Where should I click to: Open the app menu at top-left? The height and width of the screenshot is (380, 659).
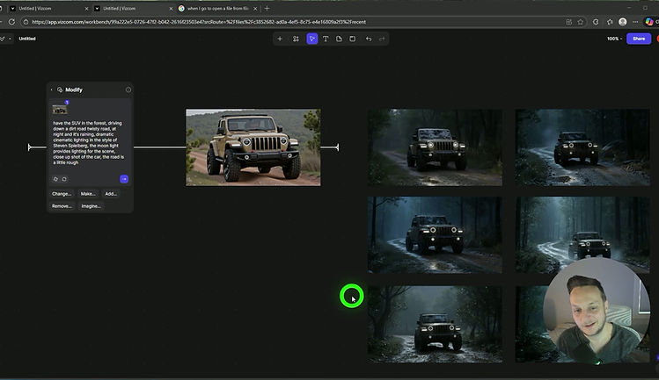coord(5,39)
